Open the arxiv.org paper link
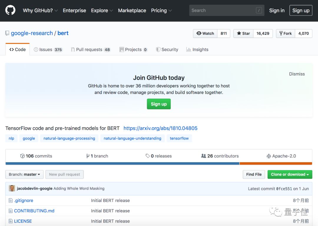 coord(160,128)
